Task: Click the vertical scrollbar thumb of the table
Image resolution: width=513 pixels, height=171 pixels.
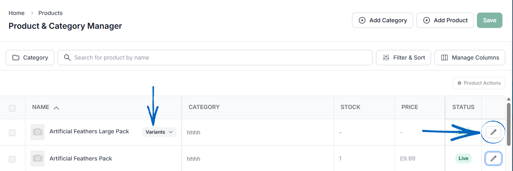Action: (x=509, y=123)
